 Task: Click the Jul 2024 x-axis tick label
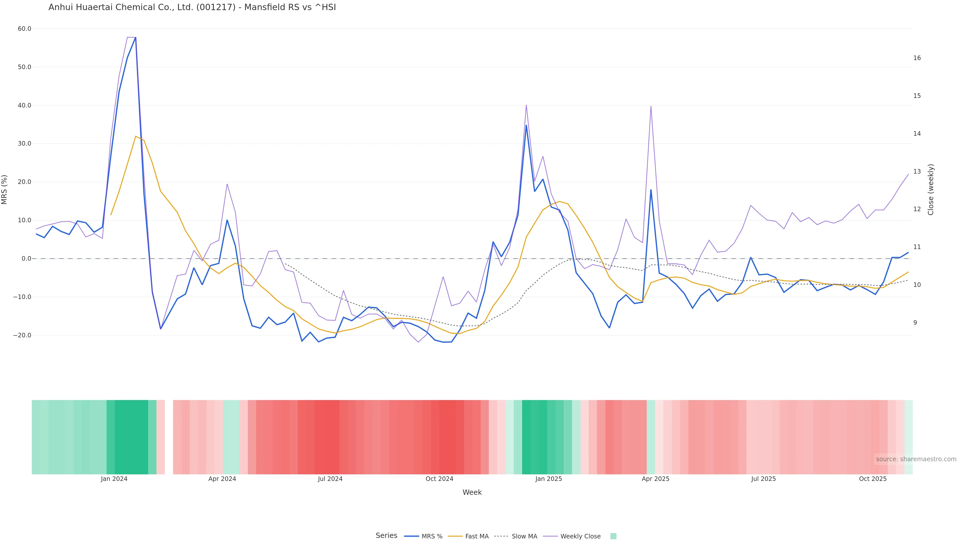pyautogui.click(x=330, y=479)
